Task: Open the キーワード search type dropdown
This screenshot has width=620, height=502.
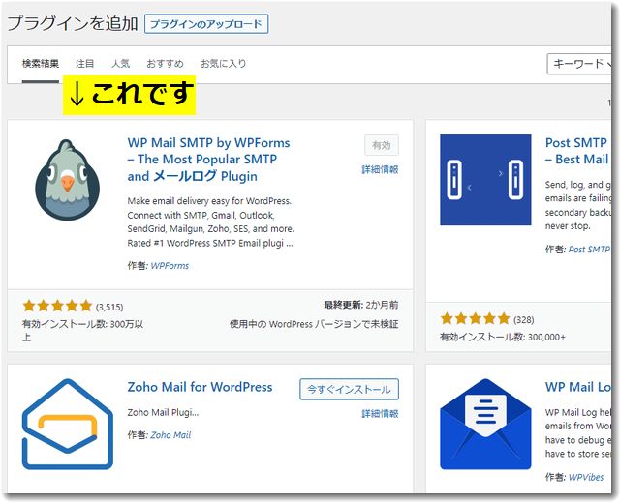Action: (579, 64)
